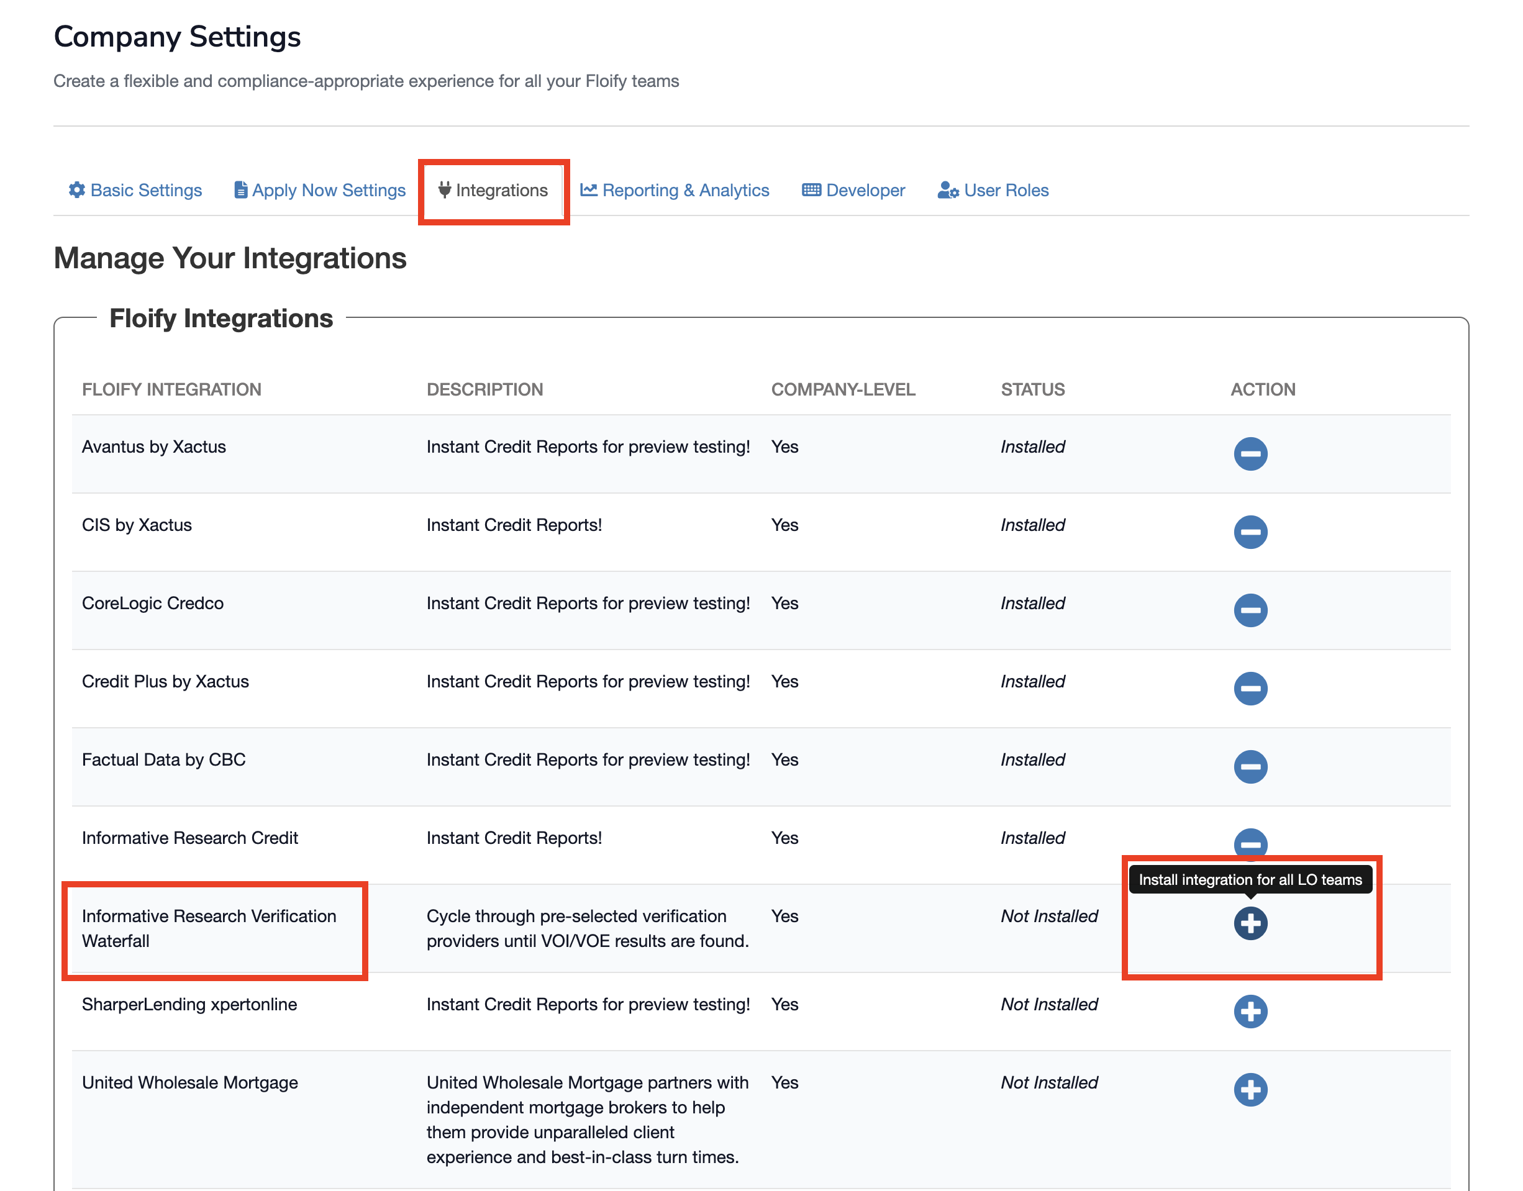Uninstall the Avantus by Xactus integration
1523x1191 pixels.
tap(1250, 454)
